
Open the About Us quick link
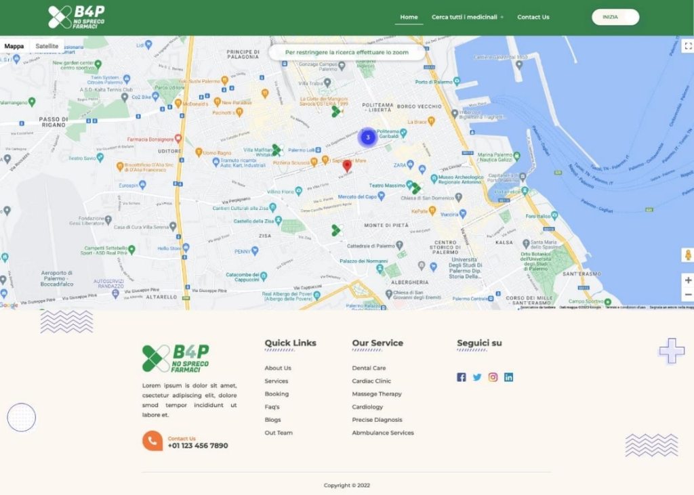point(278,368)
